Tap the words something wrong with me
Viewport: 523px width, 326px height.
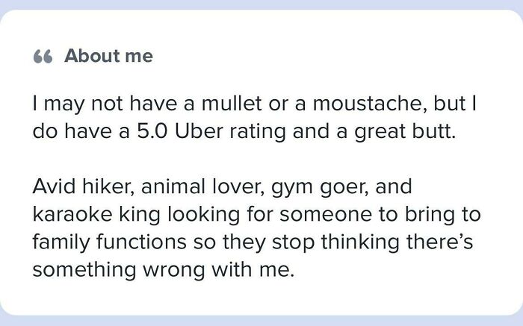164,267
